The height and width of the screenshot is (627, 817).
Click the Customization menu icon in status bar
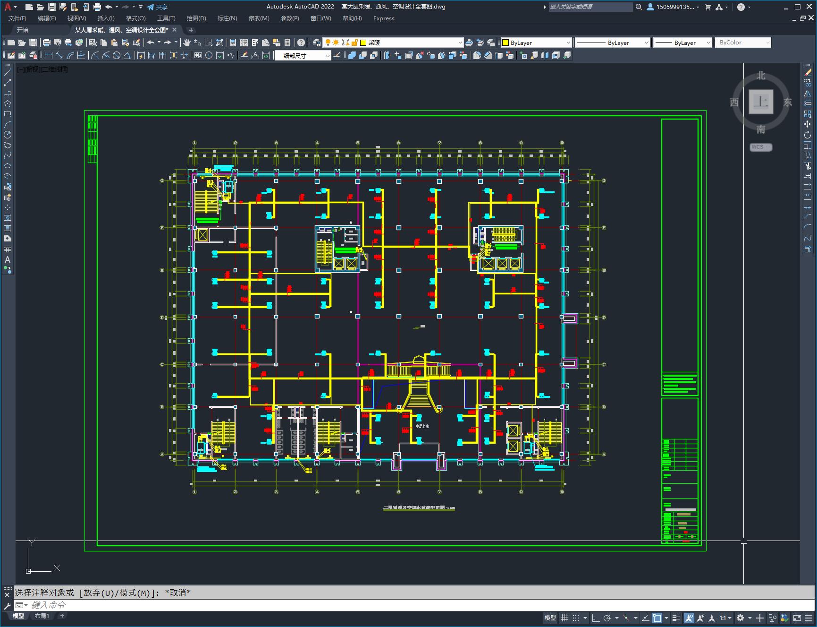tap(809, 618)
